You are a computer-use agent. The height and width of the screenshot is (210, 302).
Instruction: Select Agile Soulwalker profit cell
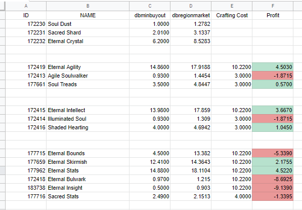[273, 76]
